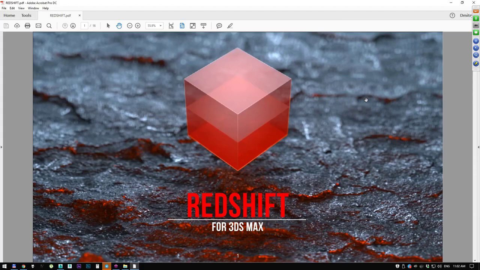Click the network tray icon

pos(433,266)
